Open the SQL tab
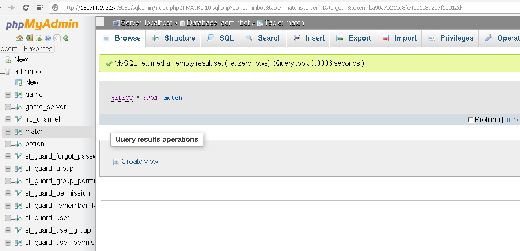The width and height of the screenshot is (520, 251). click(x=220, y=38)
